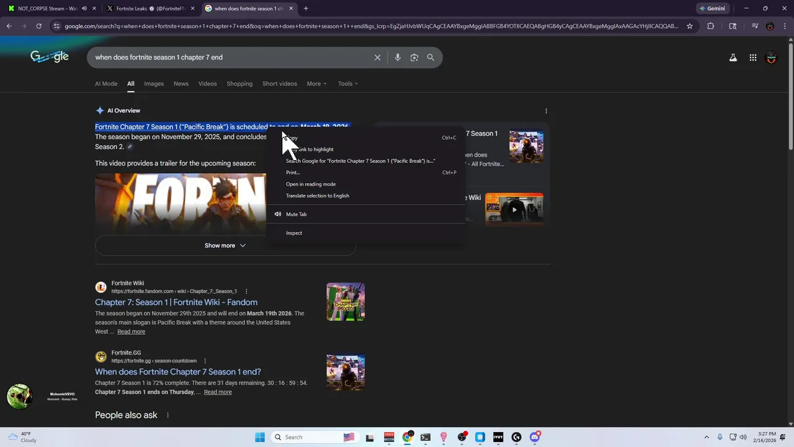
Task: Open People also ask options menu
Action: [x=167, y=415]
